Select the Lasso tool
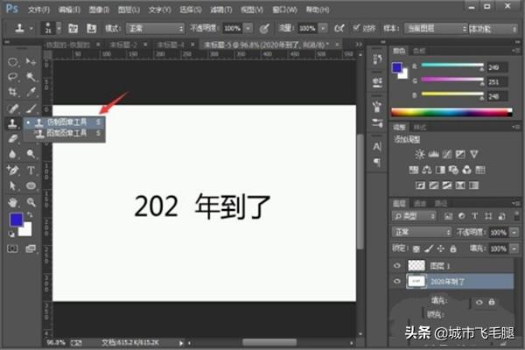Screen dimensions: 525x350 (x=13, y=77)
